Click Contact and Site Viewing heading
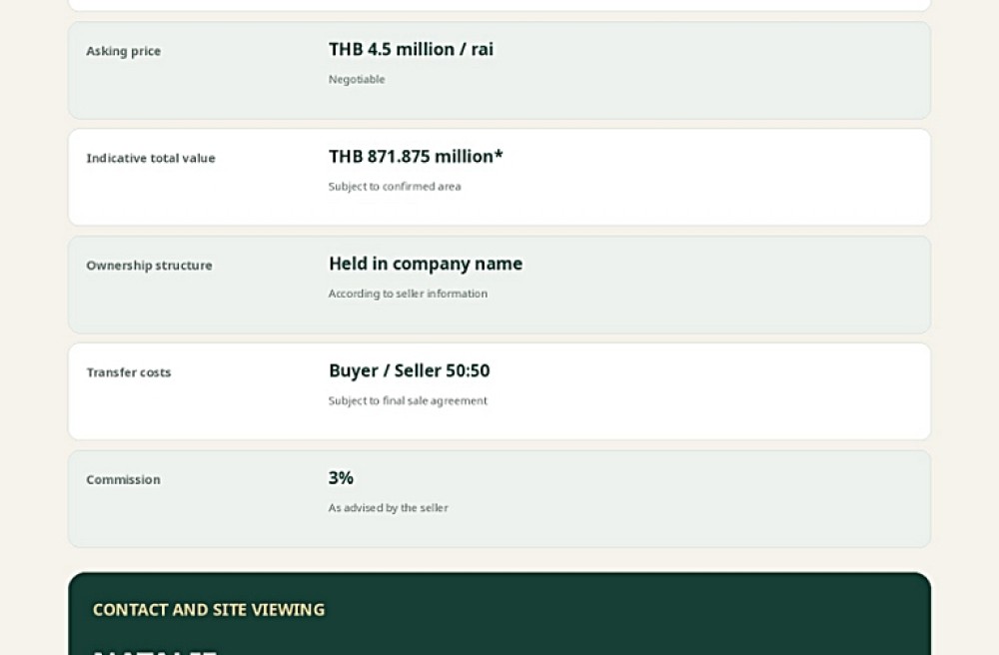999x655 pixels. click(x=209, y=610)
